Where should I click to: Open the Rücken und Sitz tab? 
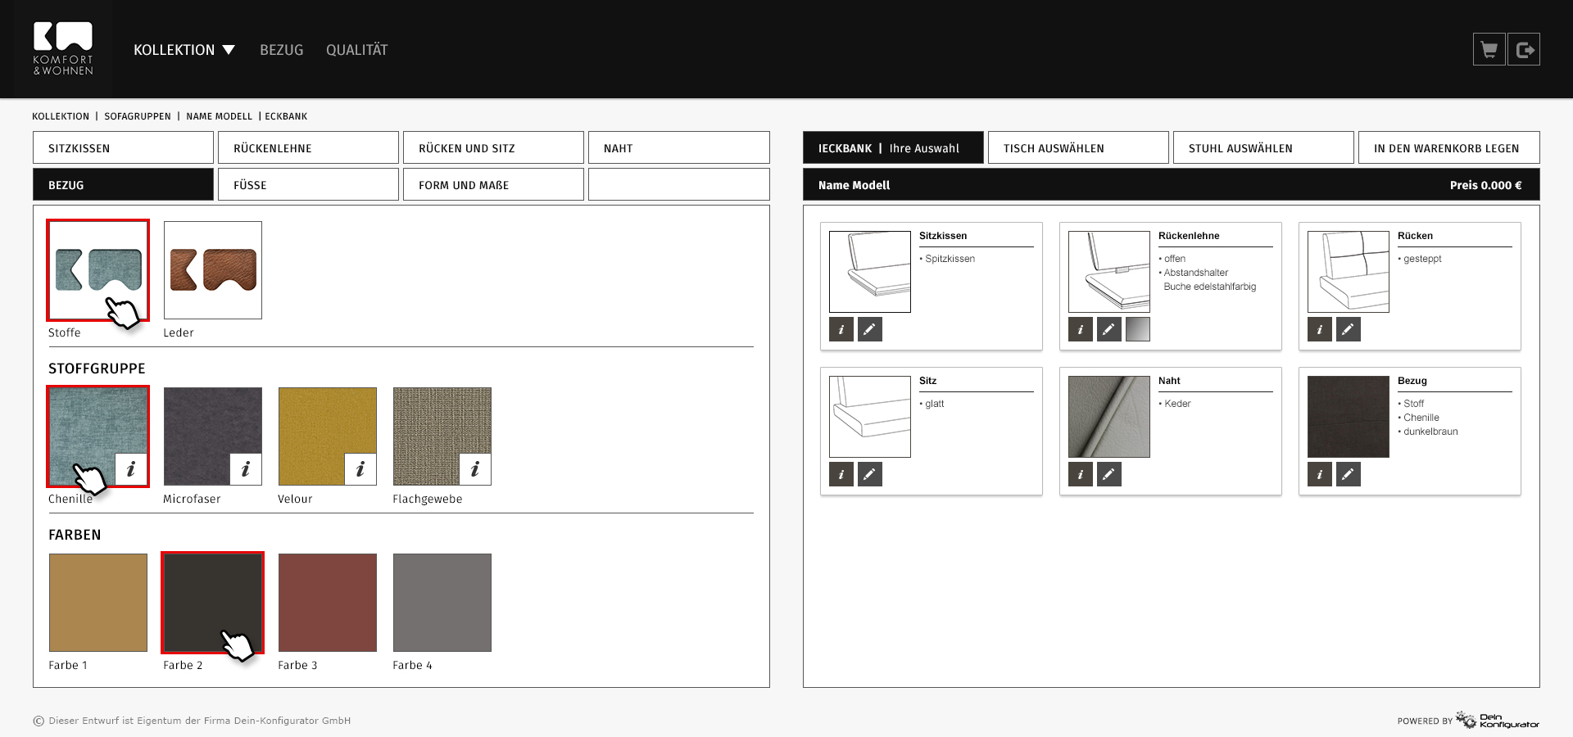pyautogui.click(x=493, y=148)
